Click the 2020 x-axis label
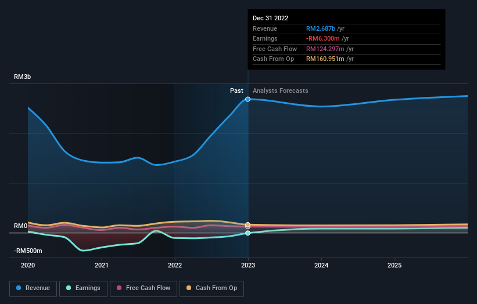477x304 pixels. point(28,265)
